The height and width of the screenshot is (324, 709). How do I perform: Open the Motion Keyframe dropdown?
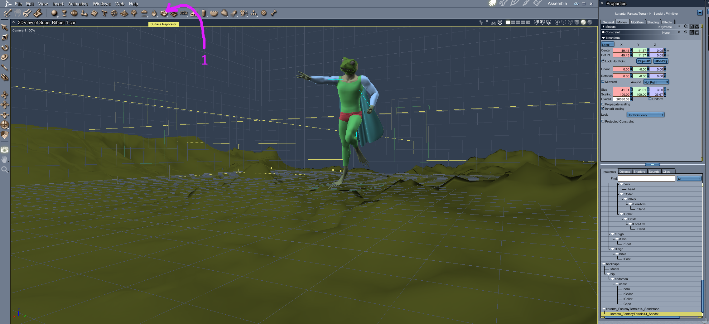[669, 27]
